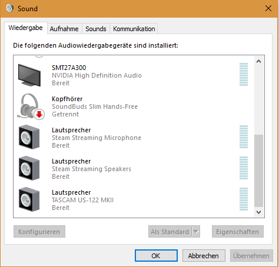Select the TASCAM US-122 MKII speaker icon
This screenshot has width=279, height=267.
pos(29,199)
